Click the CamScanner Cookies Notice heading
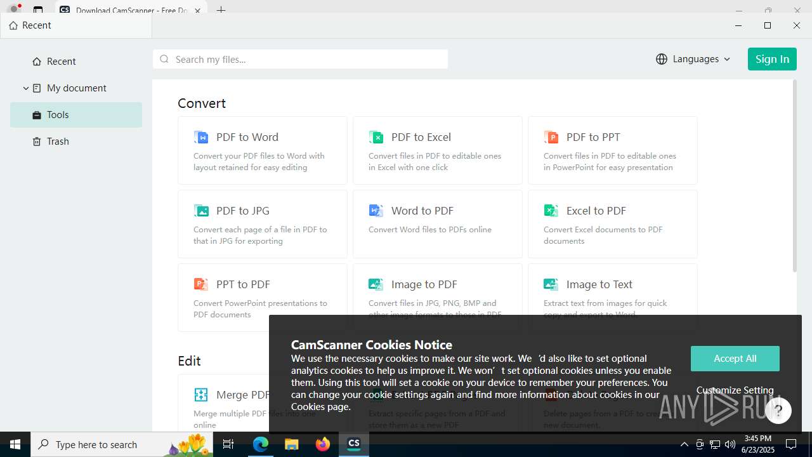 pos(372,345)
